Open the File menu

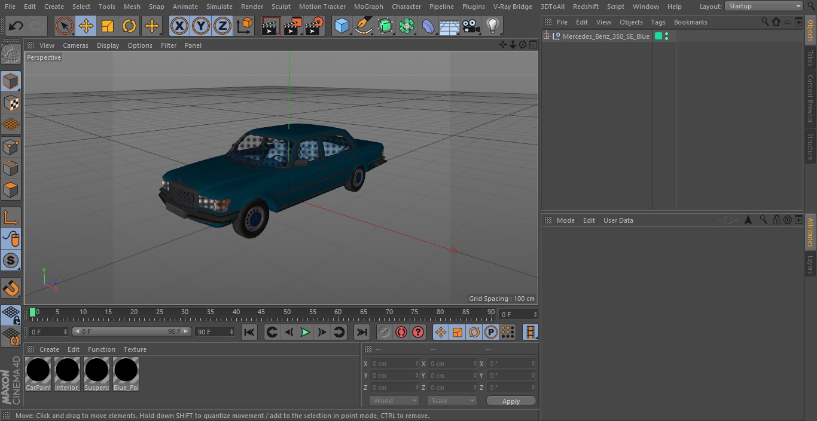pyautogui.click(x=10, y=7)
